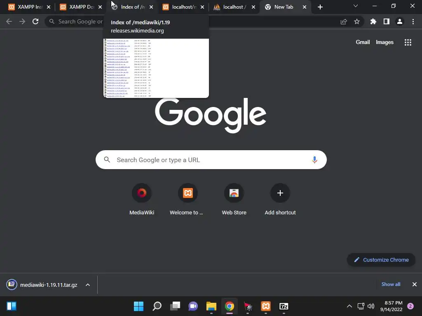The image size is (422, 316).
Task: Open the Chat app on taskbar
Action: pyautogui.click(x=193, y=306)
